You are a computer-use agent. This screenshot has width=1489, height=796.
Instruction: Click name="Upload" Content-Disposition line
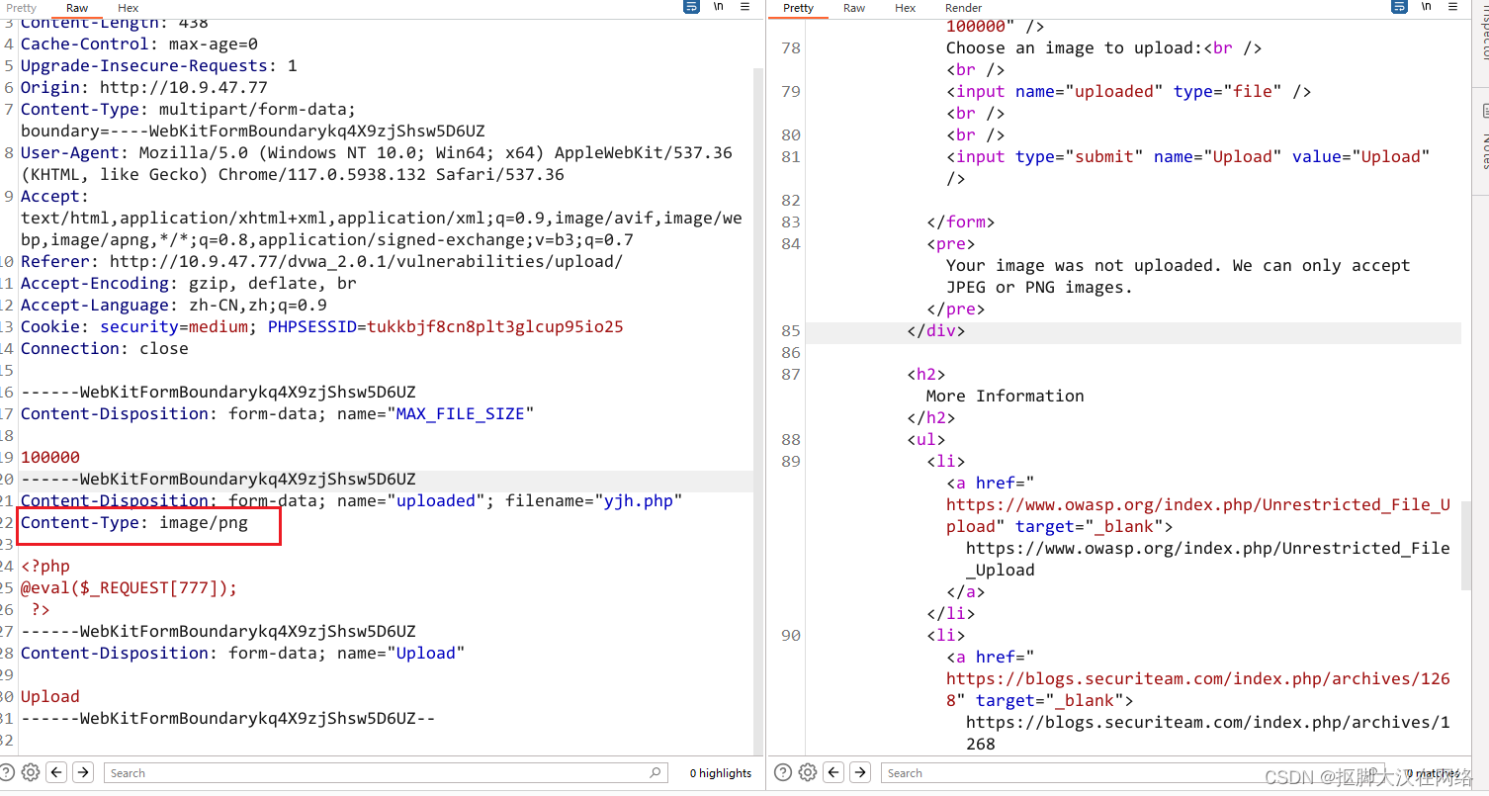point(242,653)
